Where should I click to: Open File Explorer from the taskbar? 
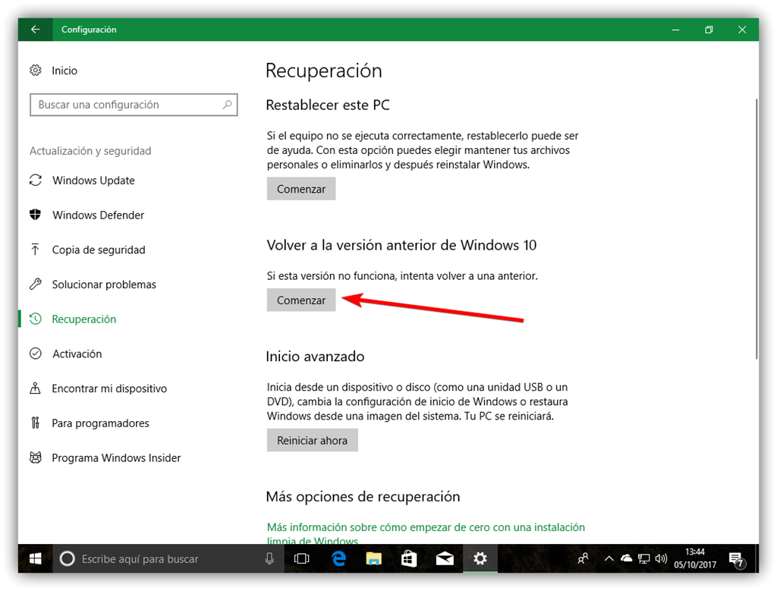(373, 559)
